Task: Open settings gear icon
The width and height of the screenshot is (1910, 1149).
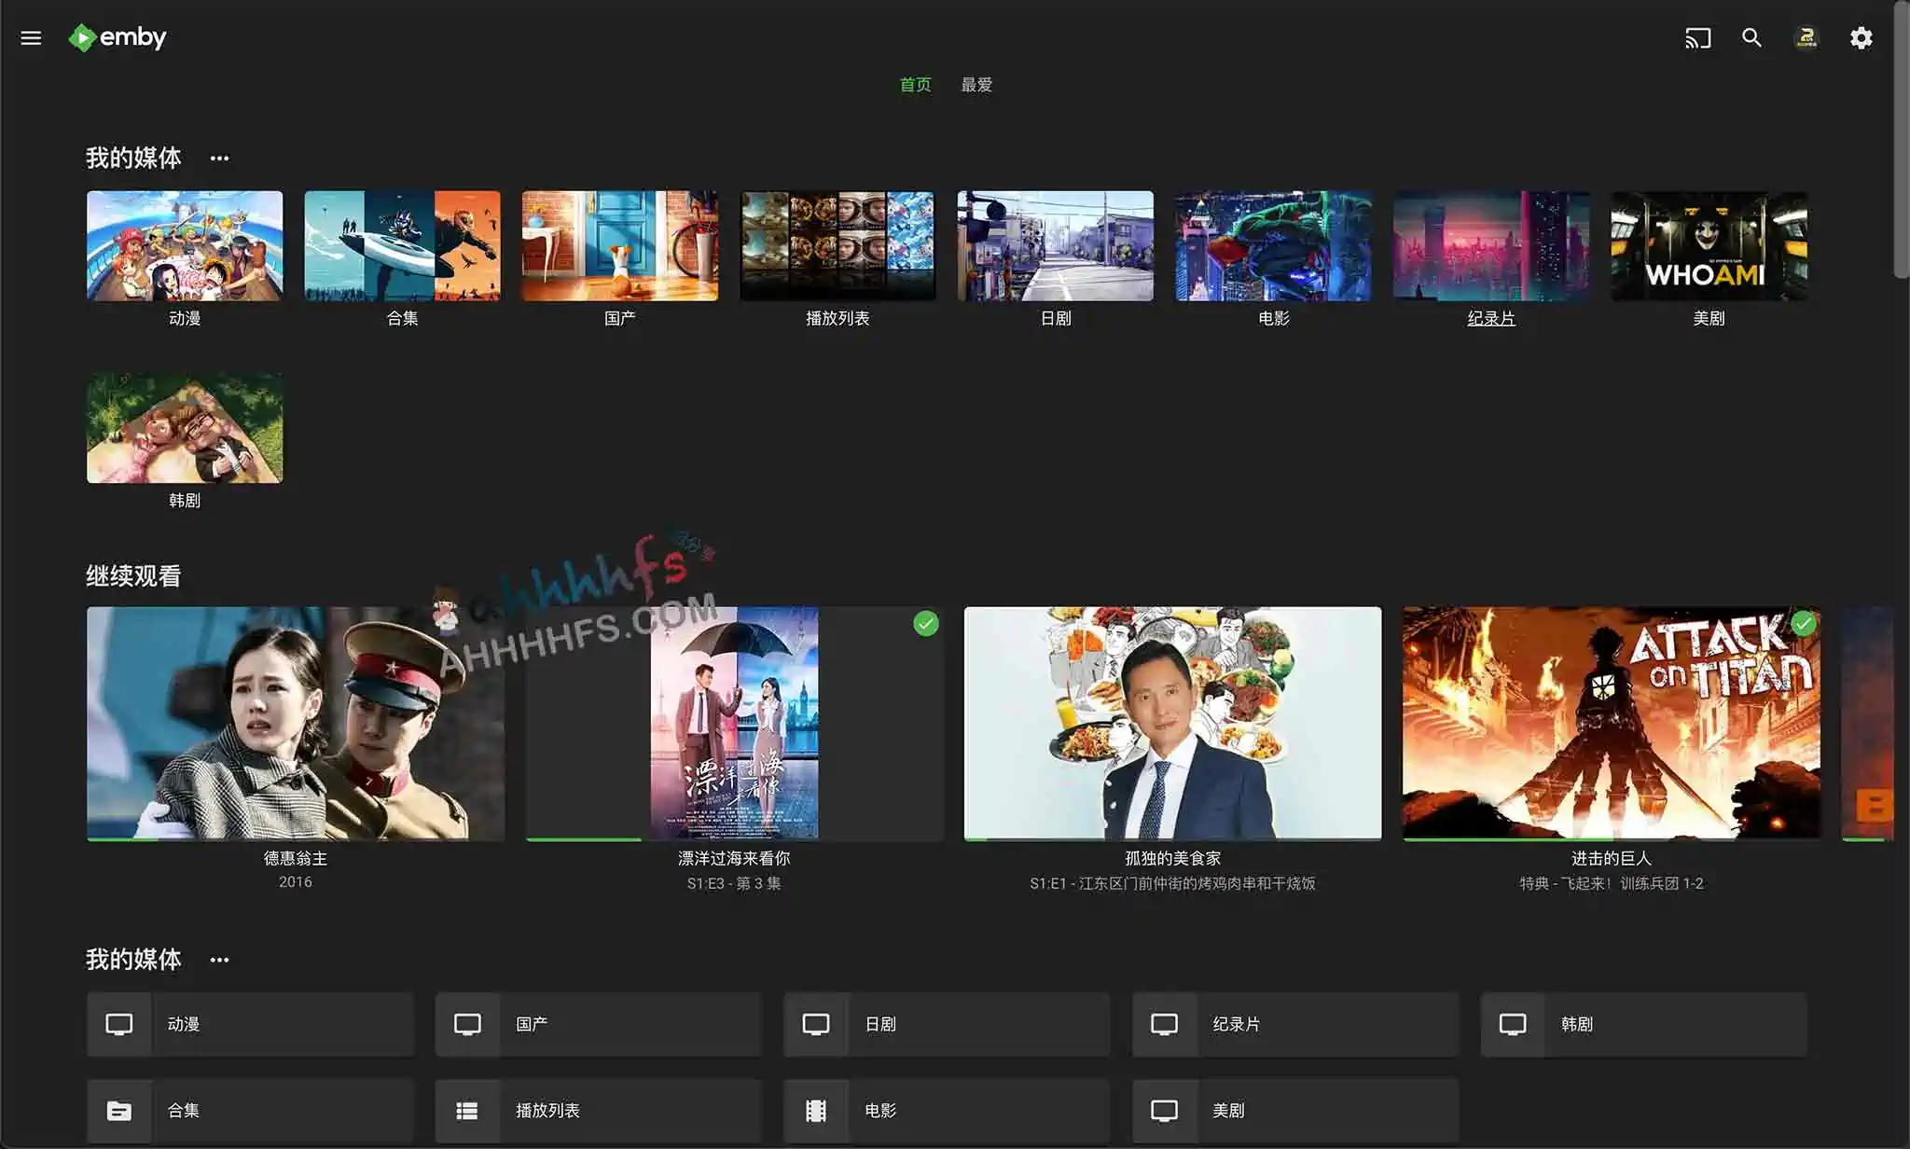Action: point(1861,38)
